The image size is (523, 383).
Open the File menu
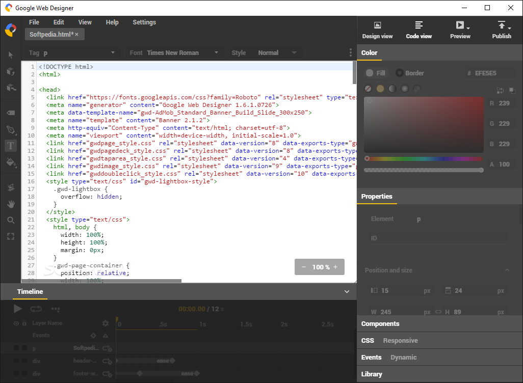pos(34,22)
